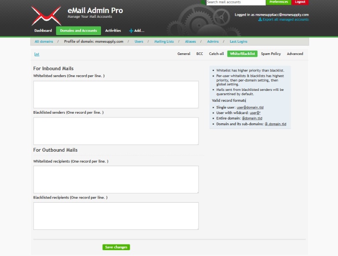The height and width of the screenshot is (256, 338).
Task: Click the user@* wildcard example
Action: click(x=255, y=113)
